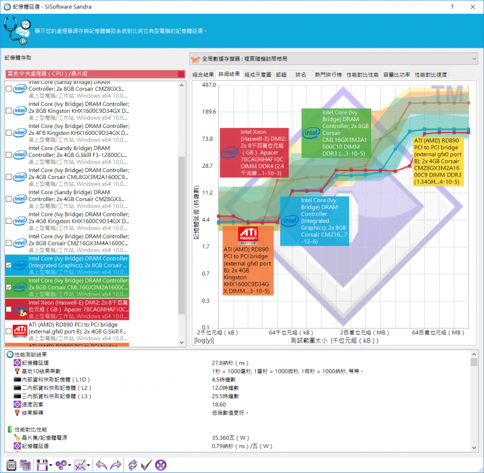
Task: Click the reference list scrollbar up arrow
Action: [x=181, y=85]
